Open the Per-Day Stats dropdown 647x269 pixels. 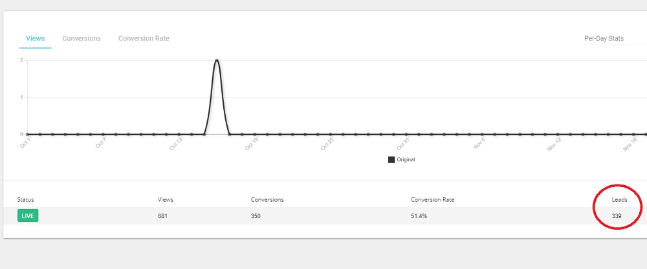click(608, 39)
